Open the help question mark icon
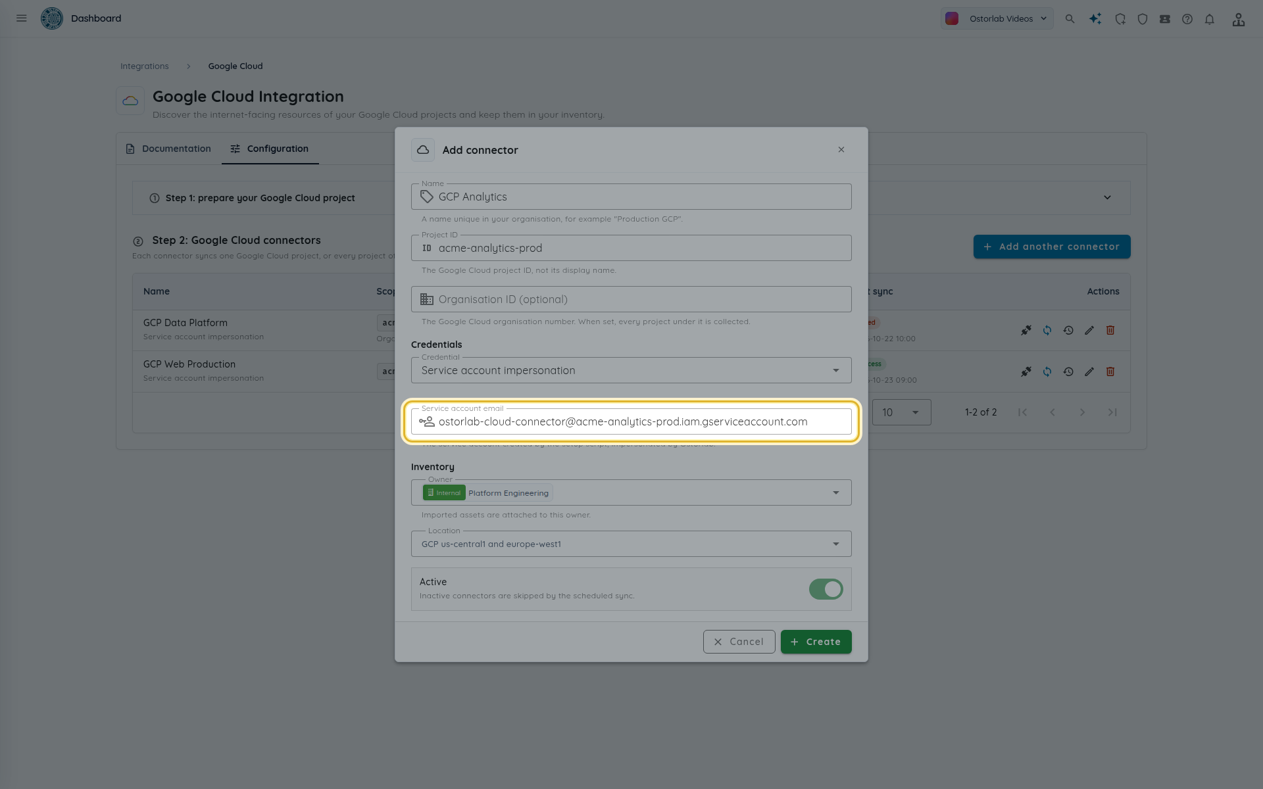This screenshot has width=1263, height=789. click(x=1187, y=19)
